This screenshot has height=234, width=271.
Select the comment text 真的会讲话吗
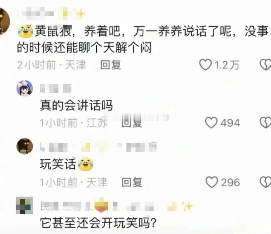[76, 105]
